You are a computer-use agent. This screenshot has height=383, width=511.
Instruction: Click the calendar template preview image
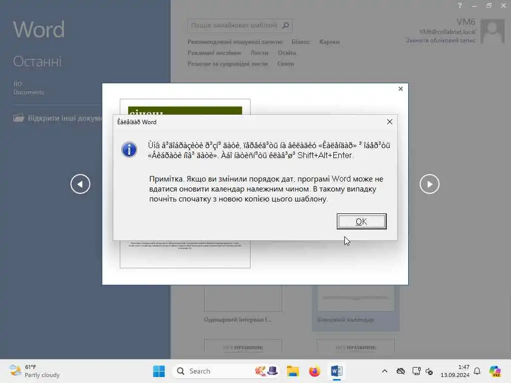click(x=185, y=254)
